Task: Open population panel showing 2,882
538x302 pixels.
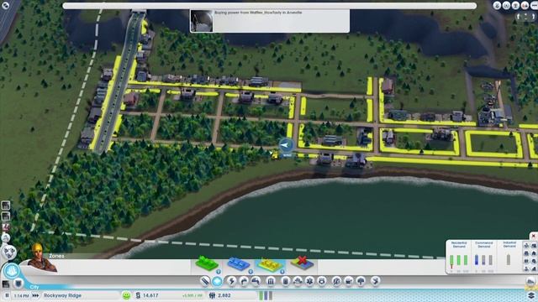Action: 220,295
